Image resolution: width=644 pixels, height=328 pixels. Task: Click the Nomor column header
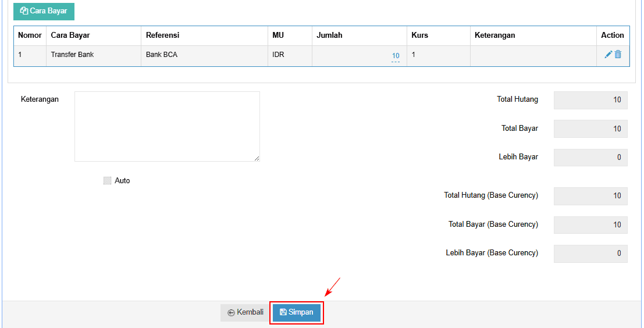(x=30, y=35)
